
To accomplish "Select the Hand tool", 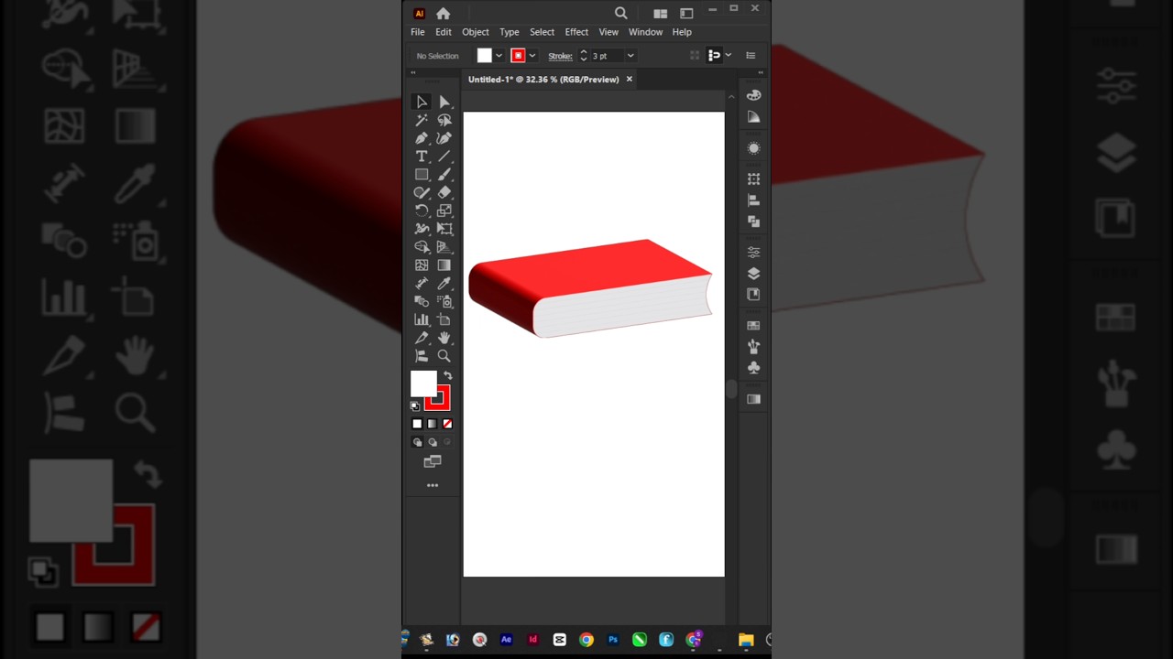I will point(444,338).
